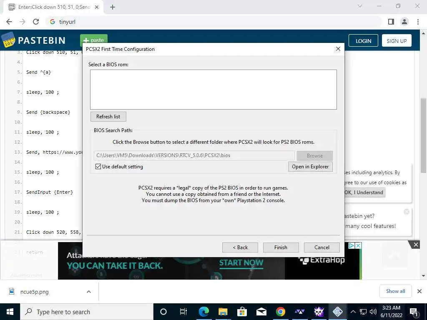The width and height of the screenshot is (427, 320).
Task: Click the BIOS search path field
Action: 194,155
